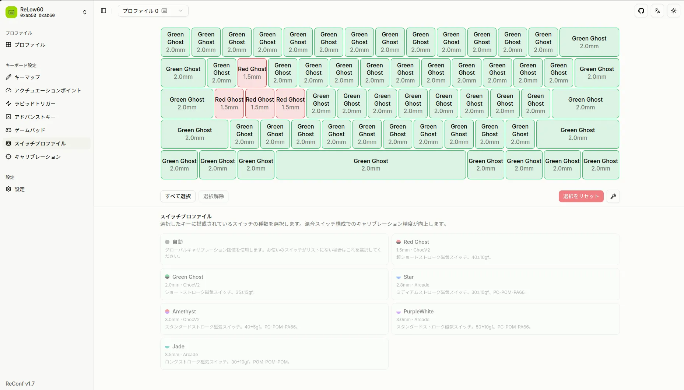This screenshot has height=390, width=684.
Task: Choose the Red Ghost switch profile card
Action: [505, 249]
